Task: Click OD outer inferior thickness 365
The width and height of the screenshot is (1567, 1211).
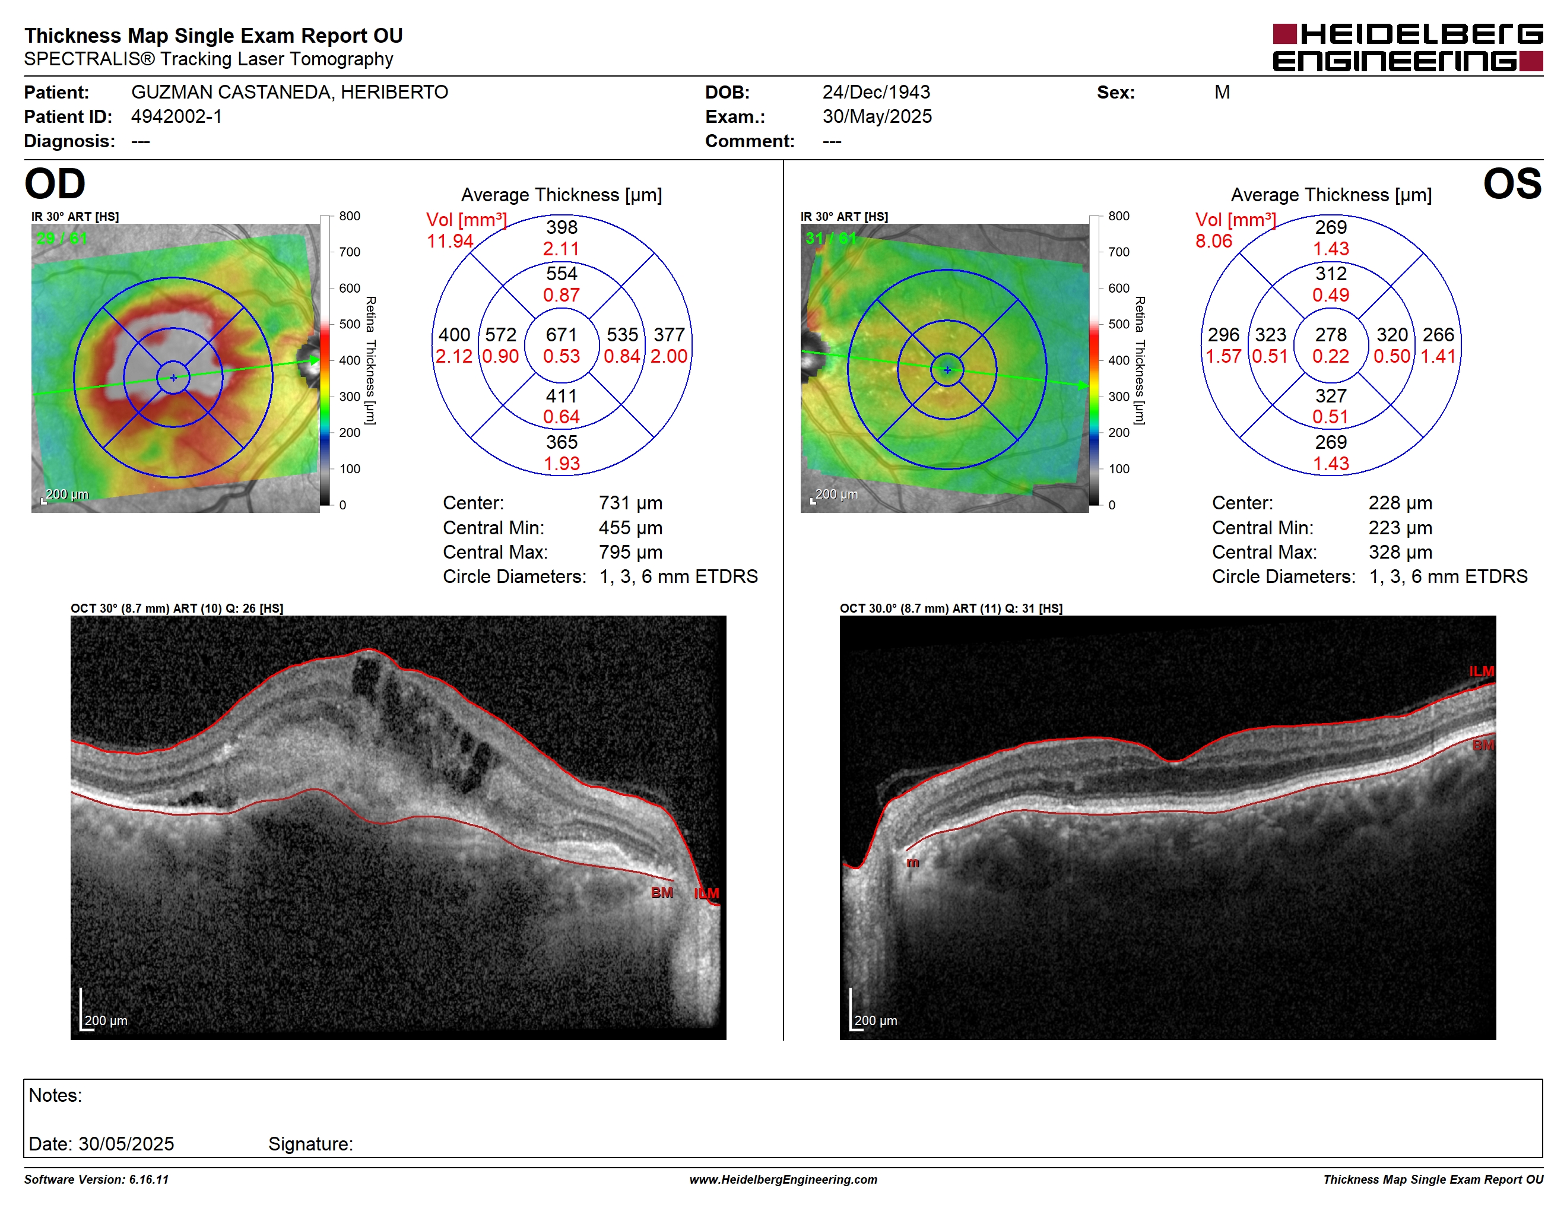Action: 561,442
